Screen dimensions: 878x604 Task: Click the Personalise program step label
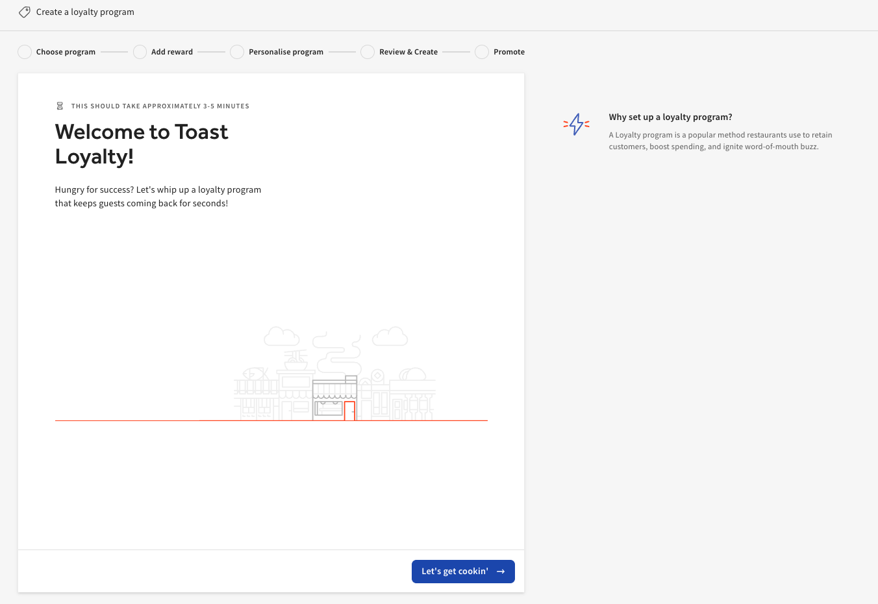pyautogui.click(x=286, y=51)
